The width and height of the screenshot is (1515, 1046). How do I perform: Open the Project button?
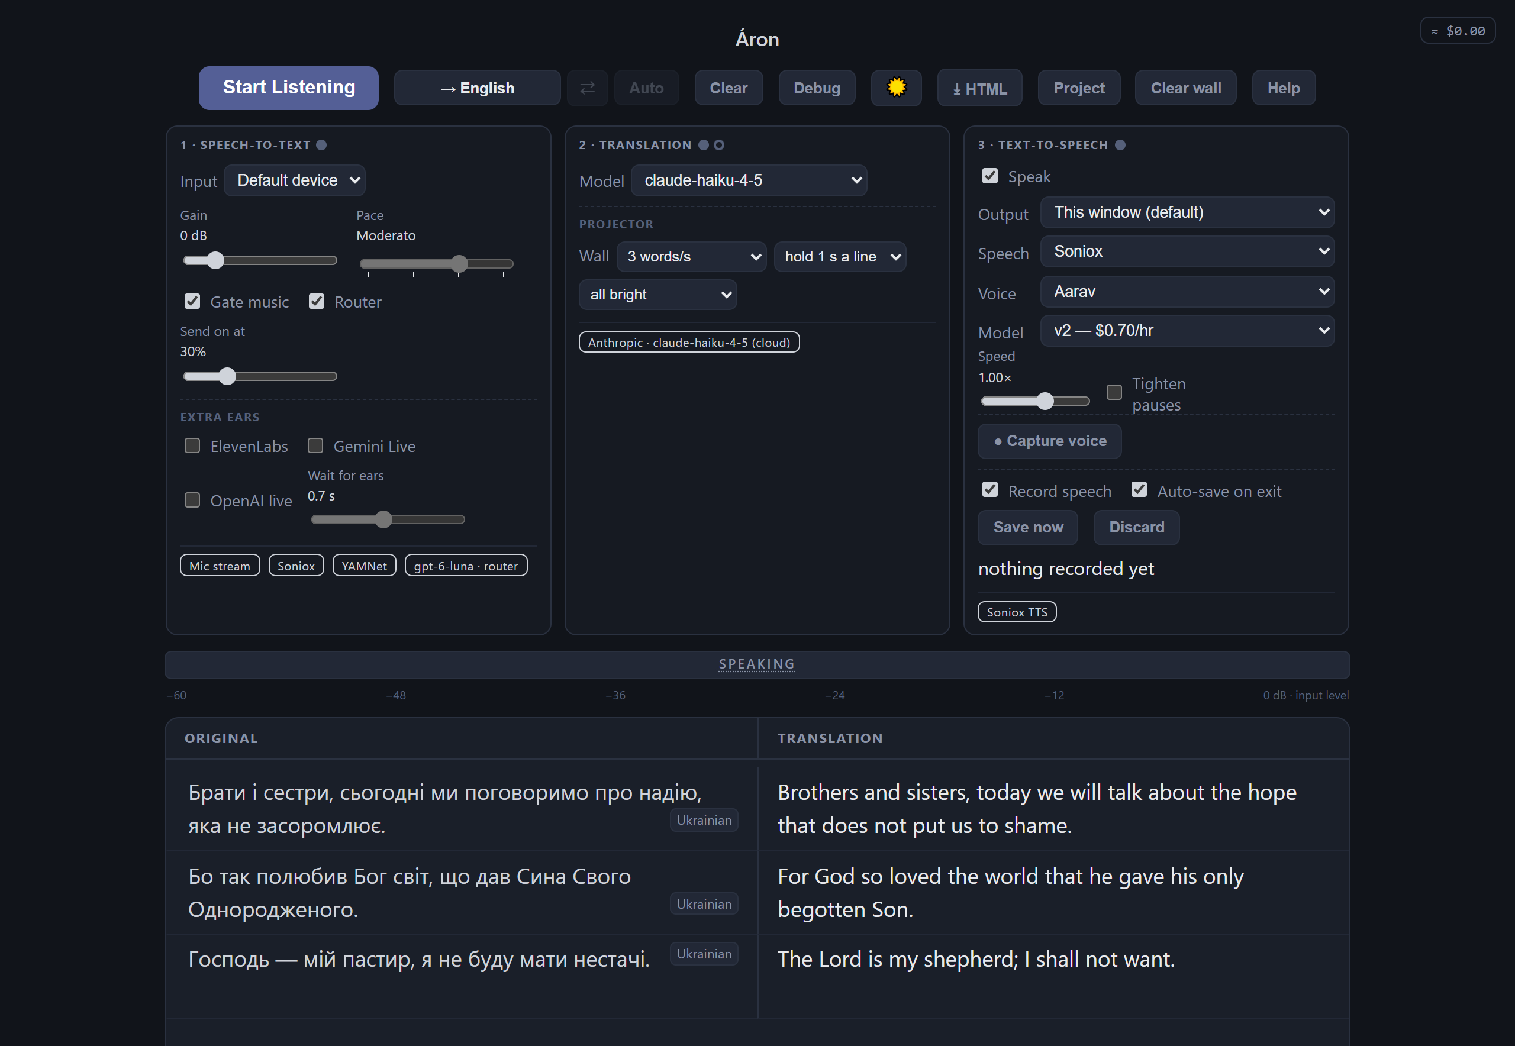(1079, 87)
